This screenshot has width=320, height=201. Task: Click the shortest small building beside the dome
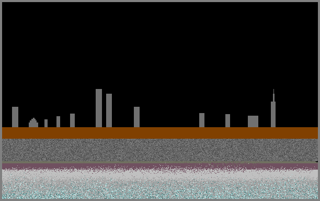click(x=46, y=124)
